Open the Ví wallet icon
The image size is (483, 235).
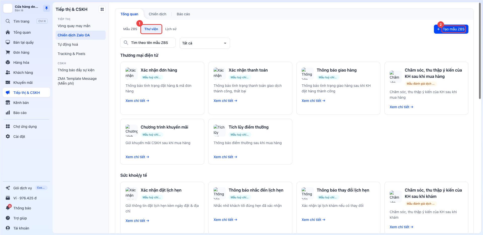pos(8,198)
